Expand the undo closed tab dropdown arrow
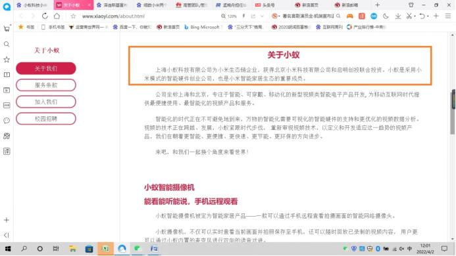This screenshot has height=256, width=456. 428,16
